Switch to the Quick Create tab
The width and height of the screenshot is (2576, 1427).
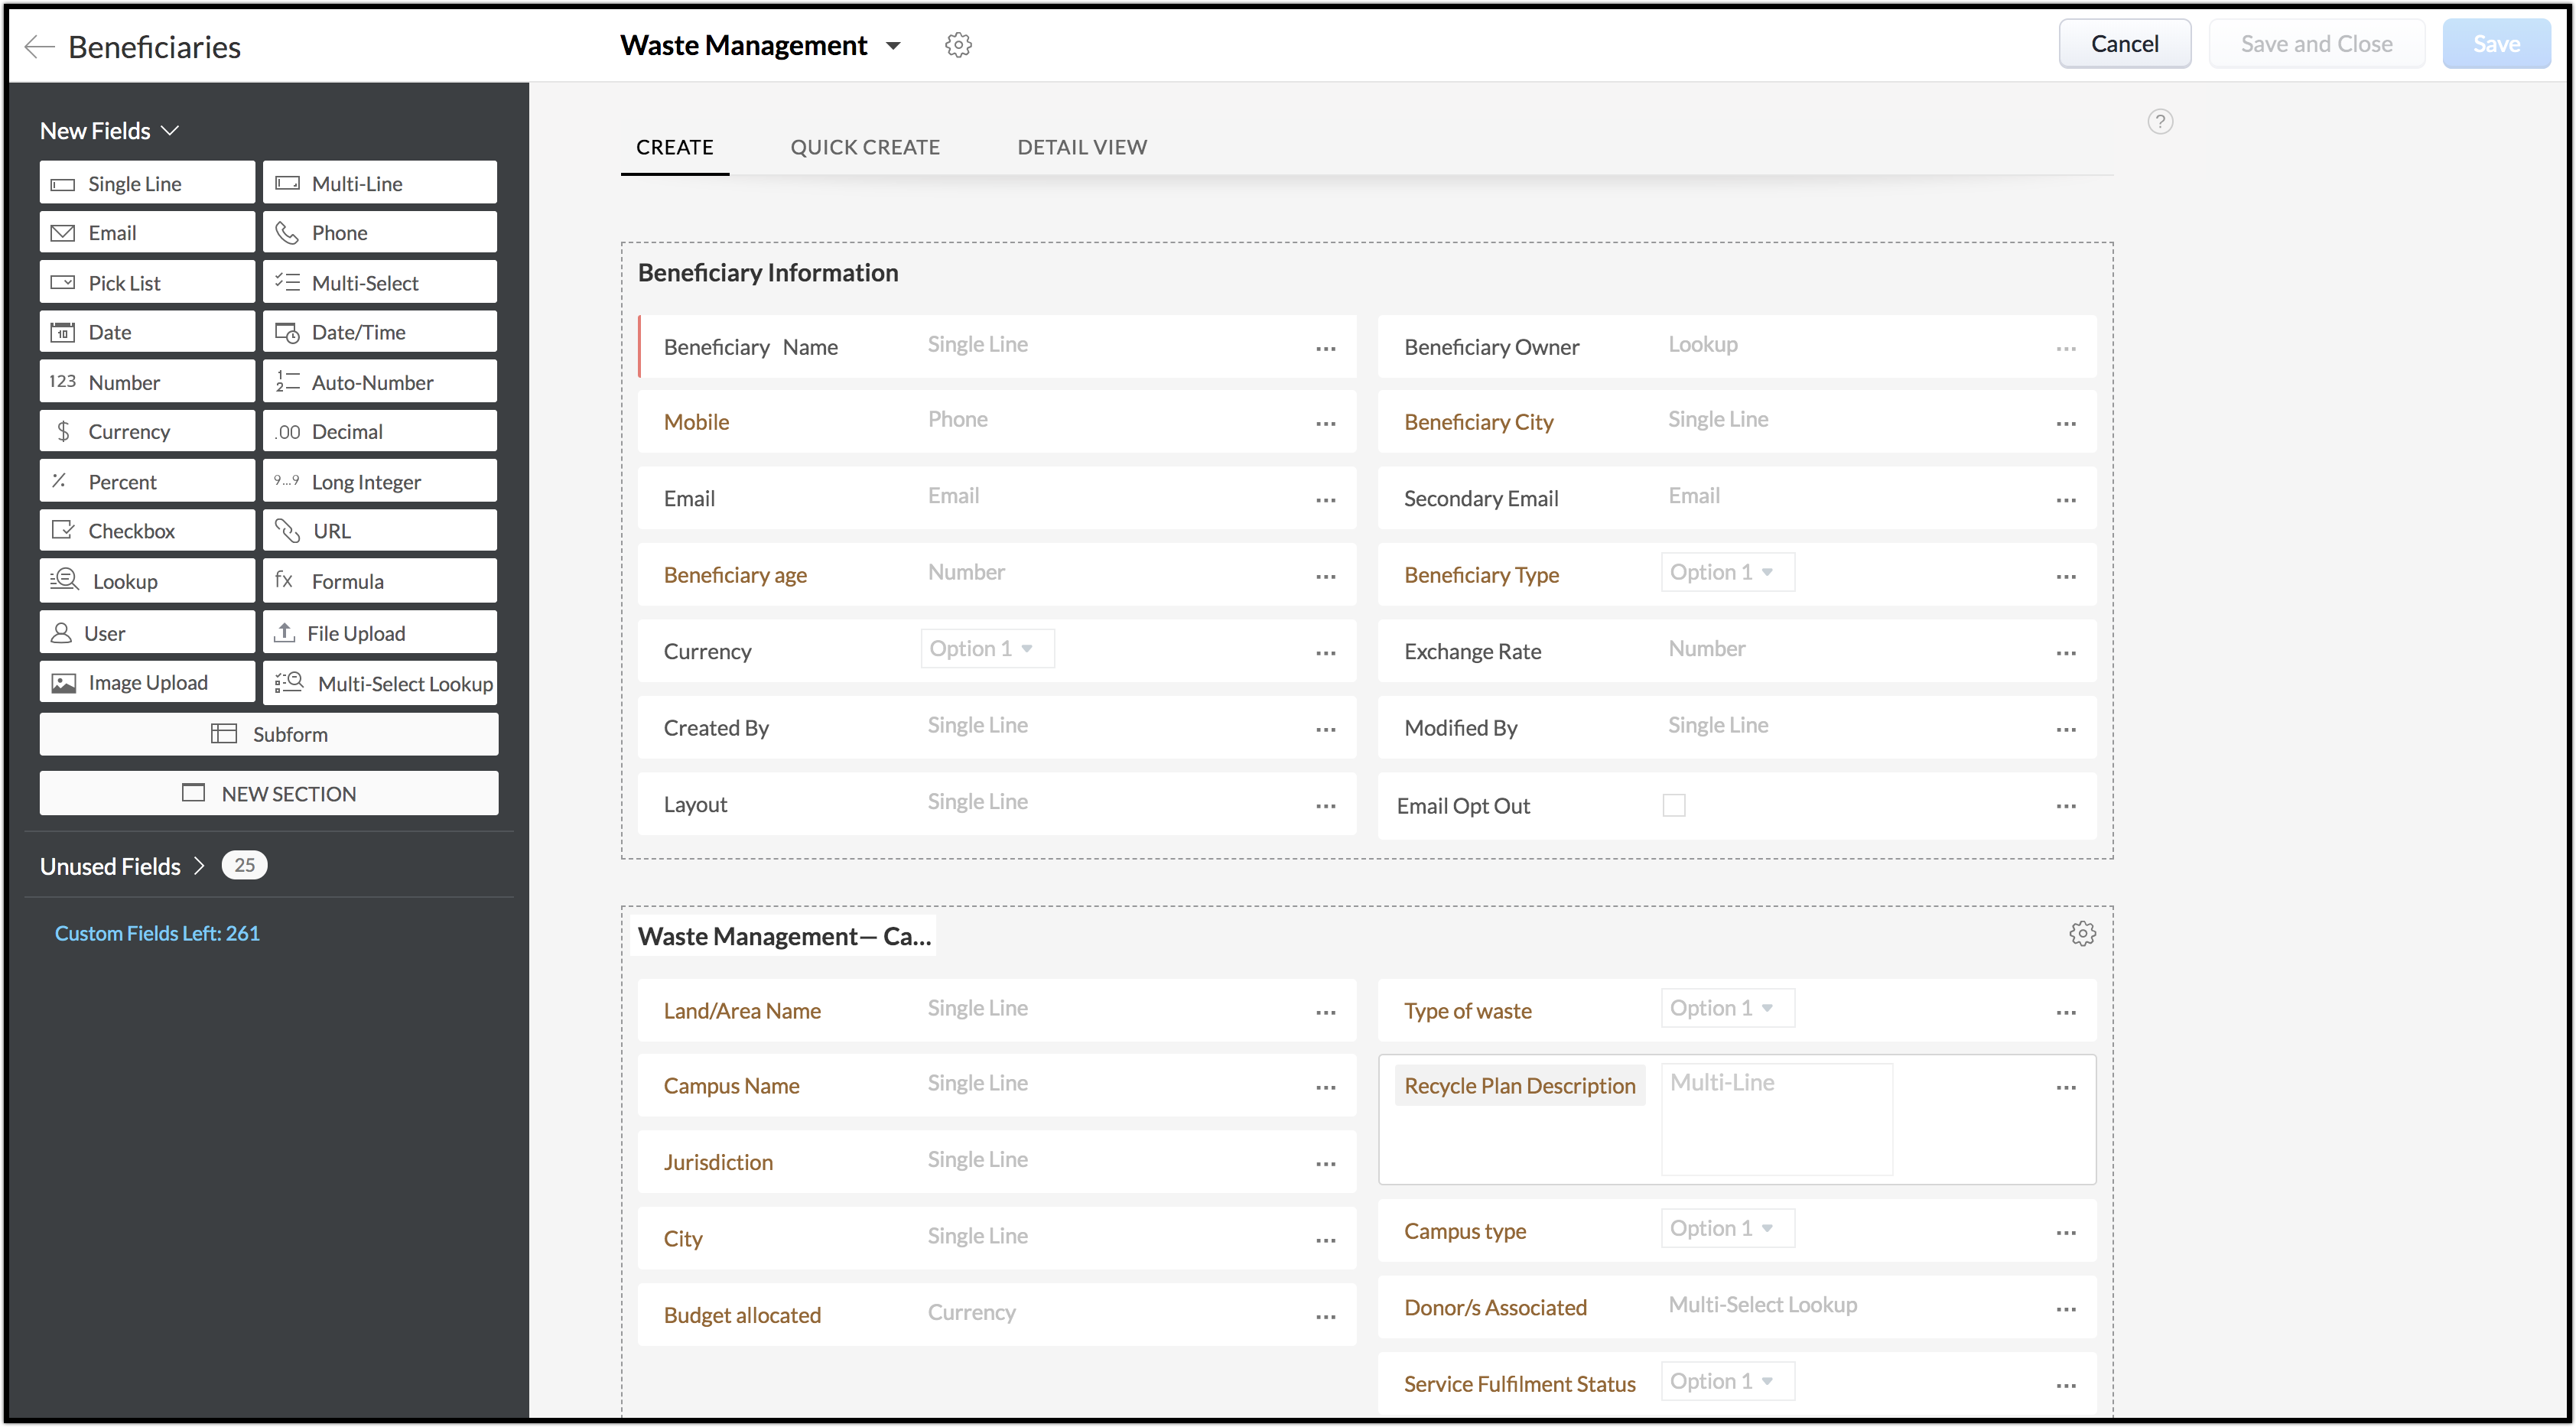pyautogui.click(x=865, y=147)
